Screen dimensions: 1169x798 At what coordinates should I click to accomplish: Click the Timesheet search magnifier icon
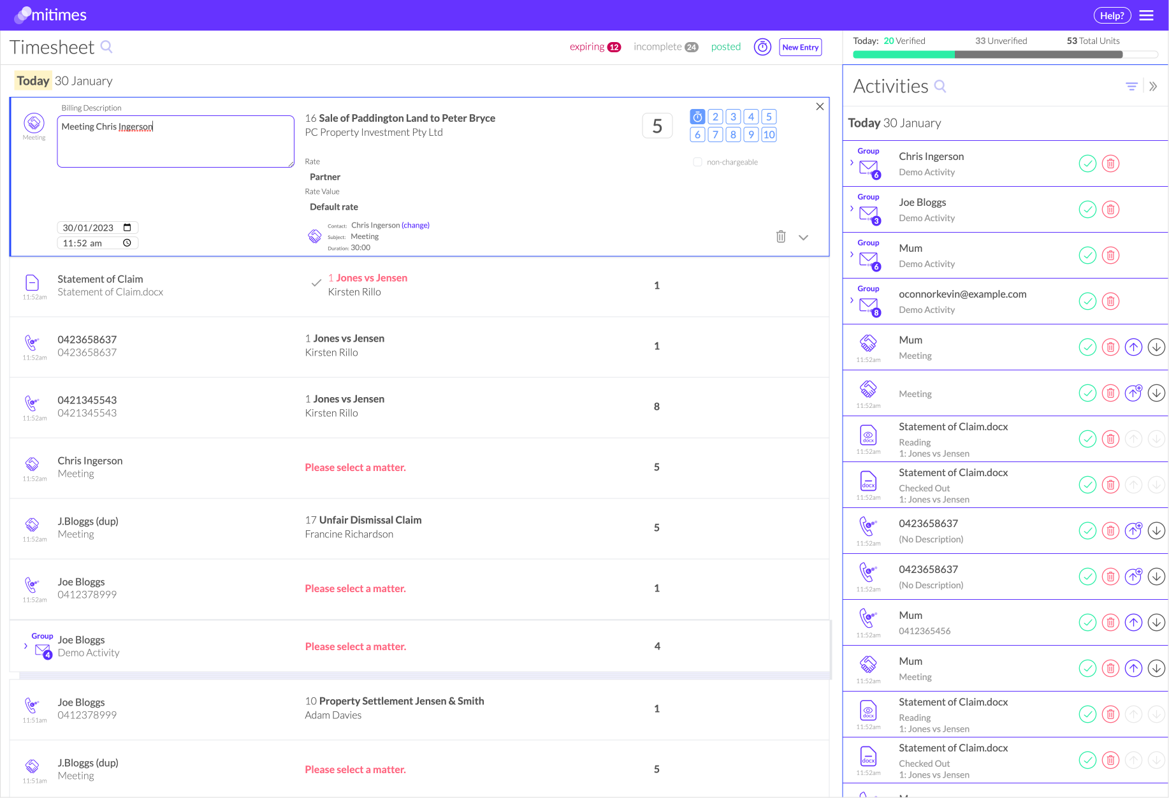pyautogui.click(x=106, y=47)
